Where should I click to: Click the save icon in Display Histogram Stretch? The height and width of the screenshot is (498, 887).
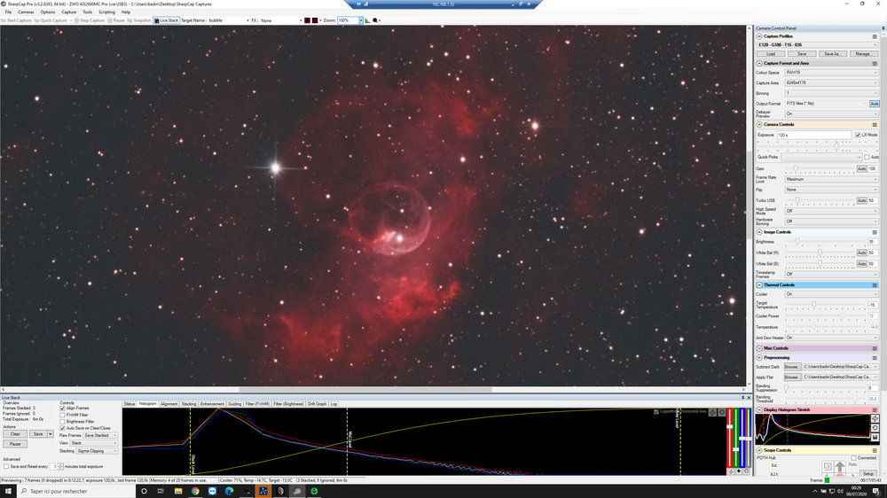pyautogui.click(x=875, y=437)
